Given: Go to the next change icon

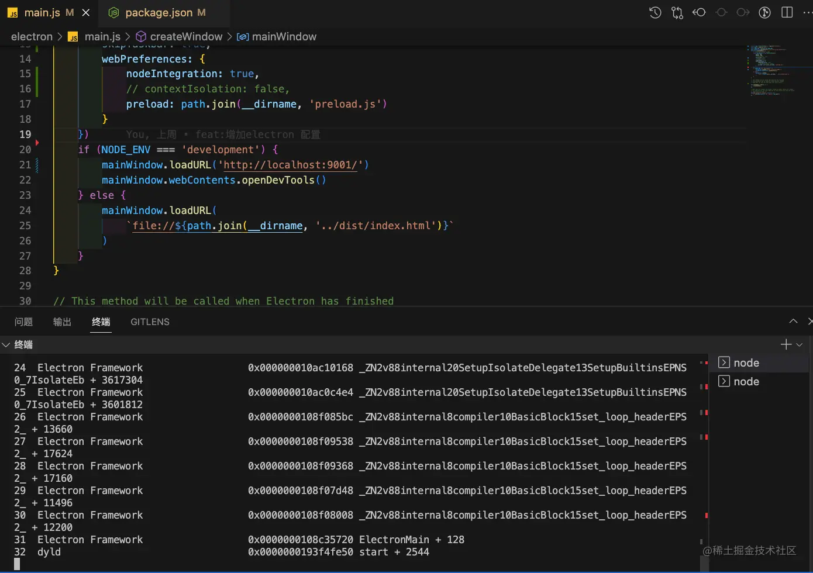Looking at the screenshot, I should [743, 12].
